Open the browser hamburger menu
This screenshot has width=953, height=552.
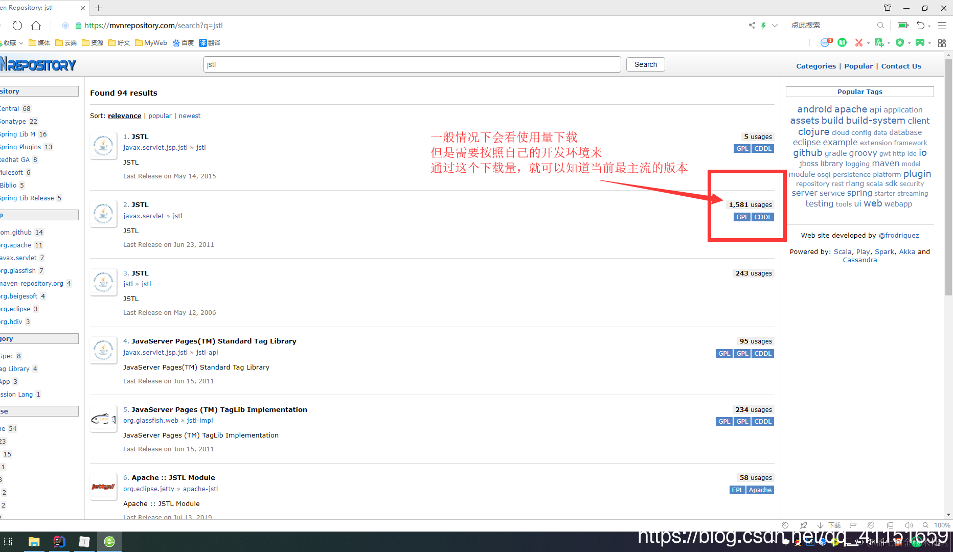click(942, 25)
